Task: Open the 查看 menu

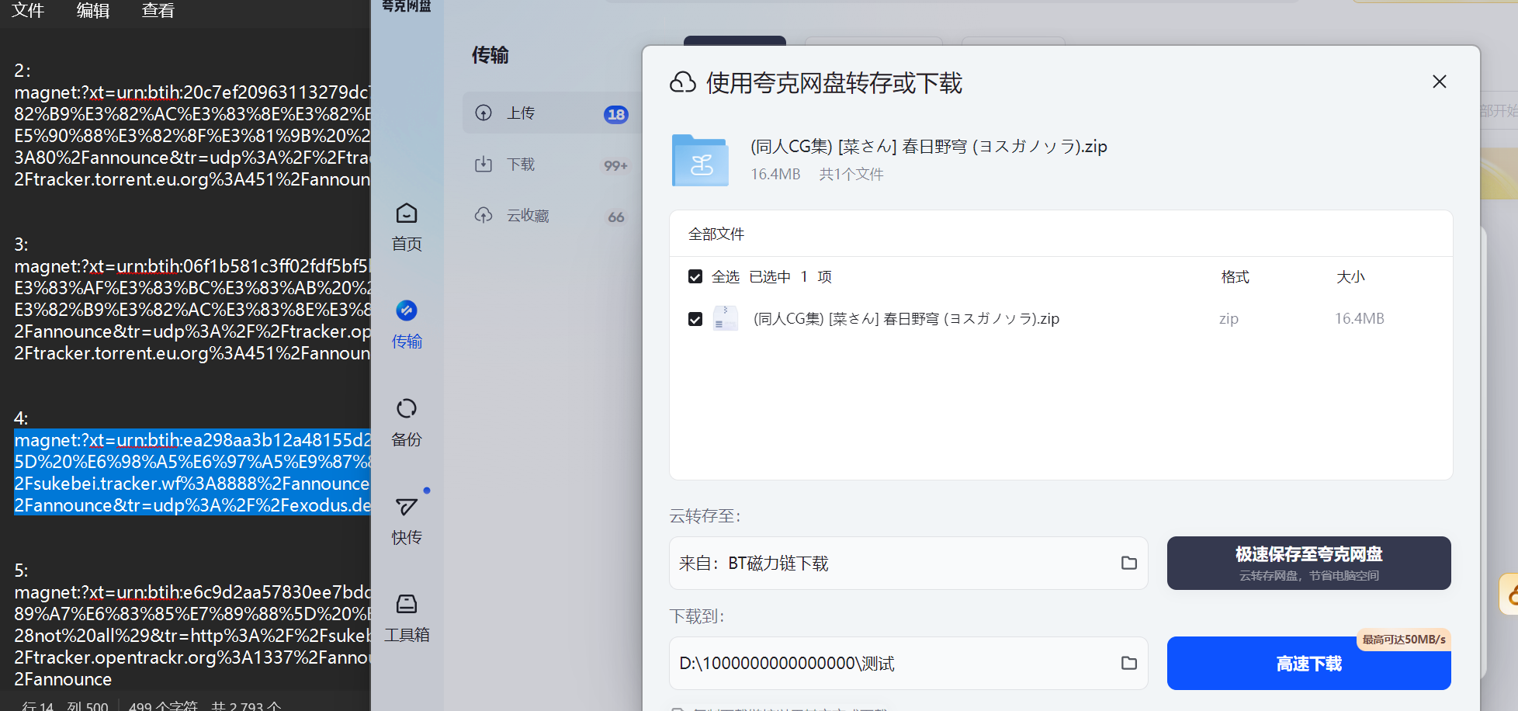Action: click(x=157, y=11)
